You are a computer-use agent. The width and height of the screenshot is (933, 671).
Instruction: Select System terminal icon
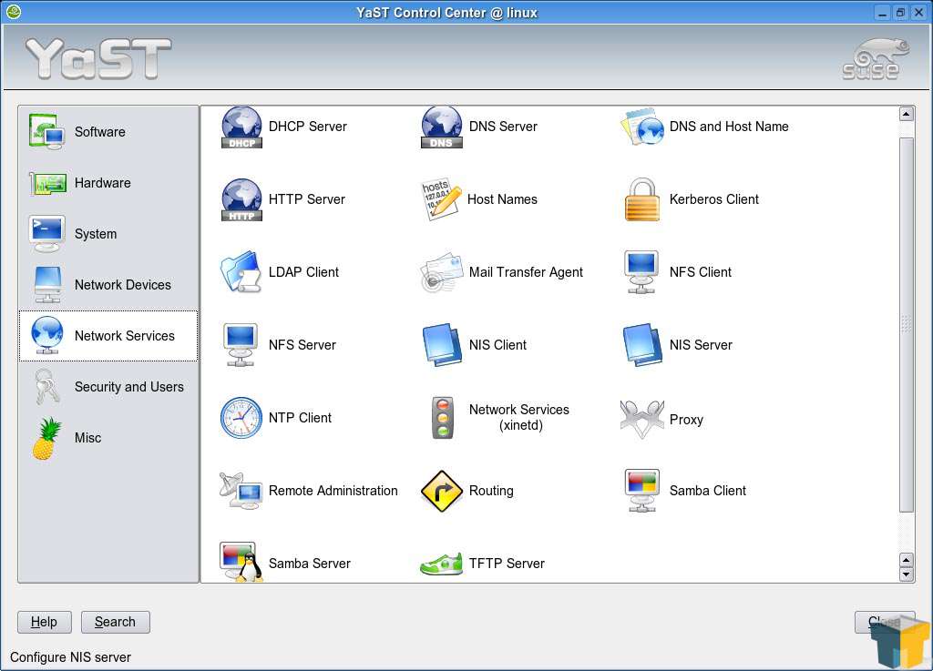pyautogui.click(x=47, y=234)
